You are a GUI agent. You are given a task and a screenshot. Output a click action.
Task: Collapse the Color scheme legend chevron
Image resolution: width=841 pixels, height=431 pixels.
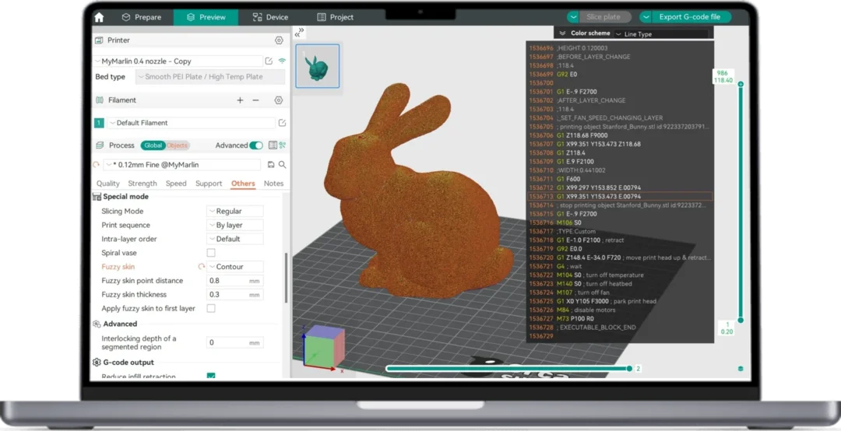(563, 33)
